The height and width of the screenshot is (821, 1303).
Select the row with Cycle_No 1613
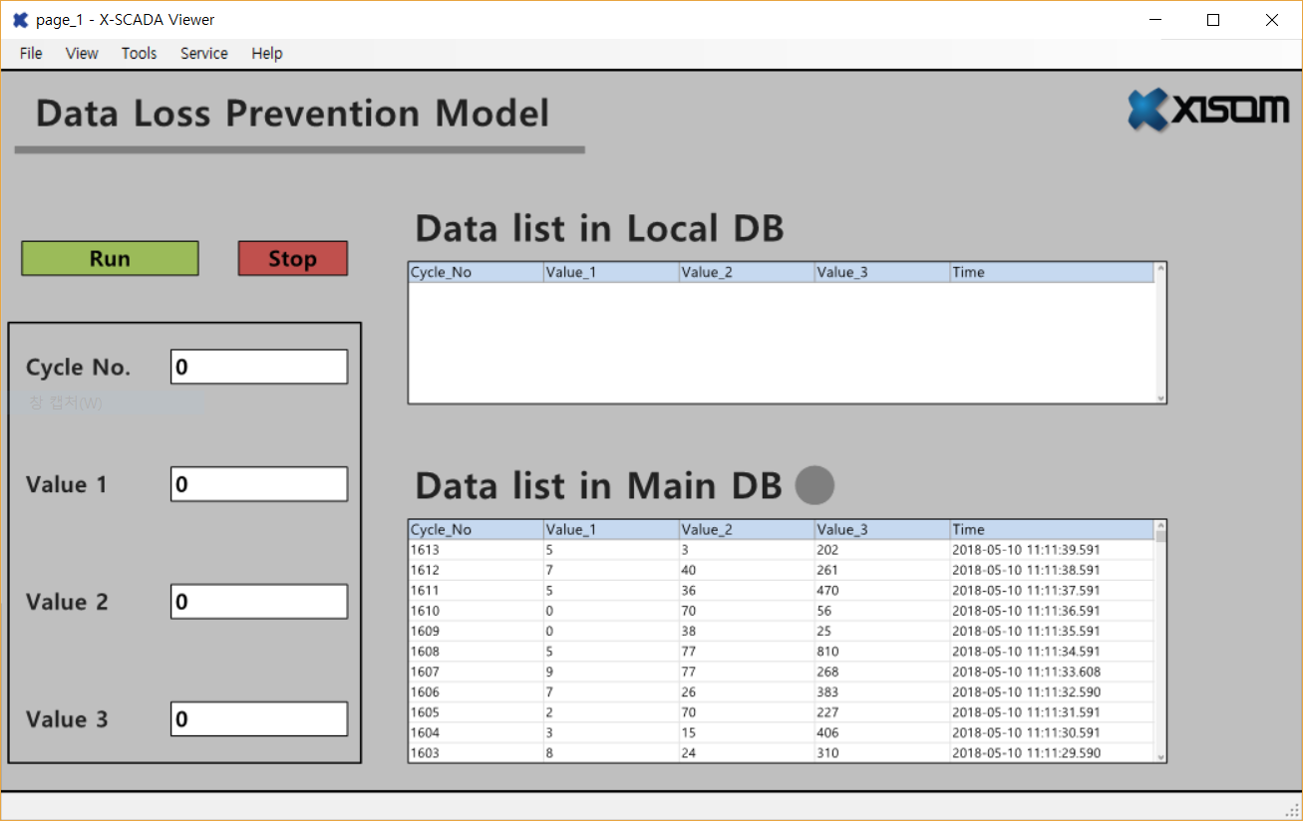pos(782,550)
